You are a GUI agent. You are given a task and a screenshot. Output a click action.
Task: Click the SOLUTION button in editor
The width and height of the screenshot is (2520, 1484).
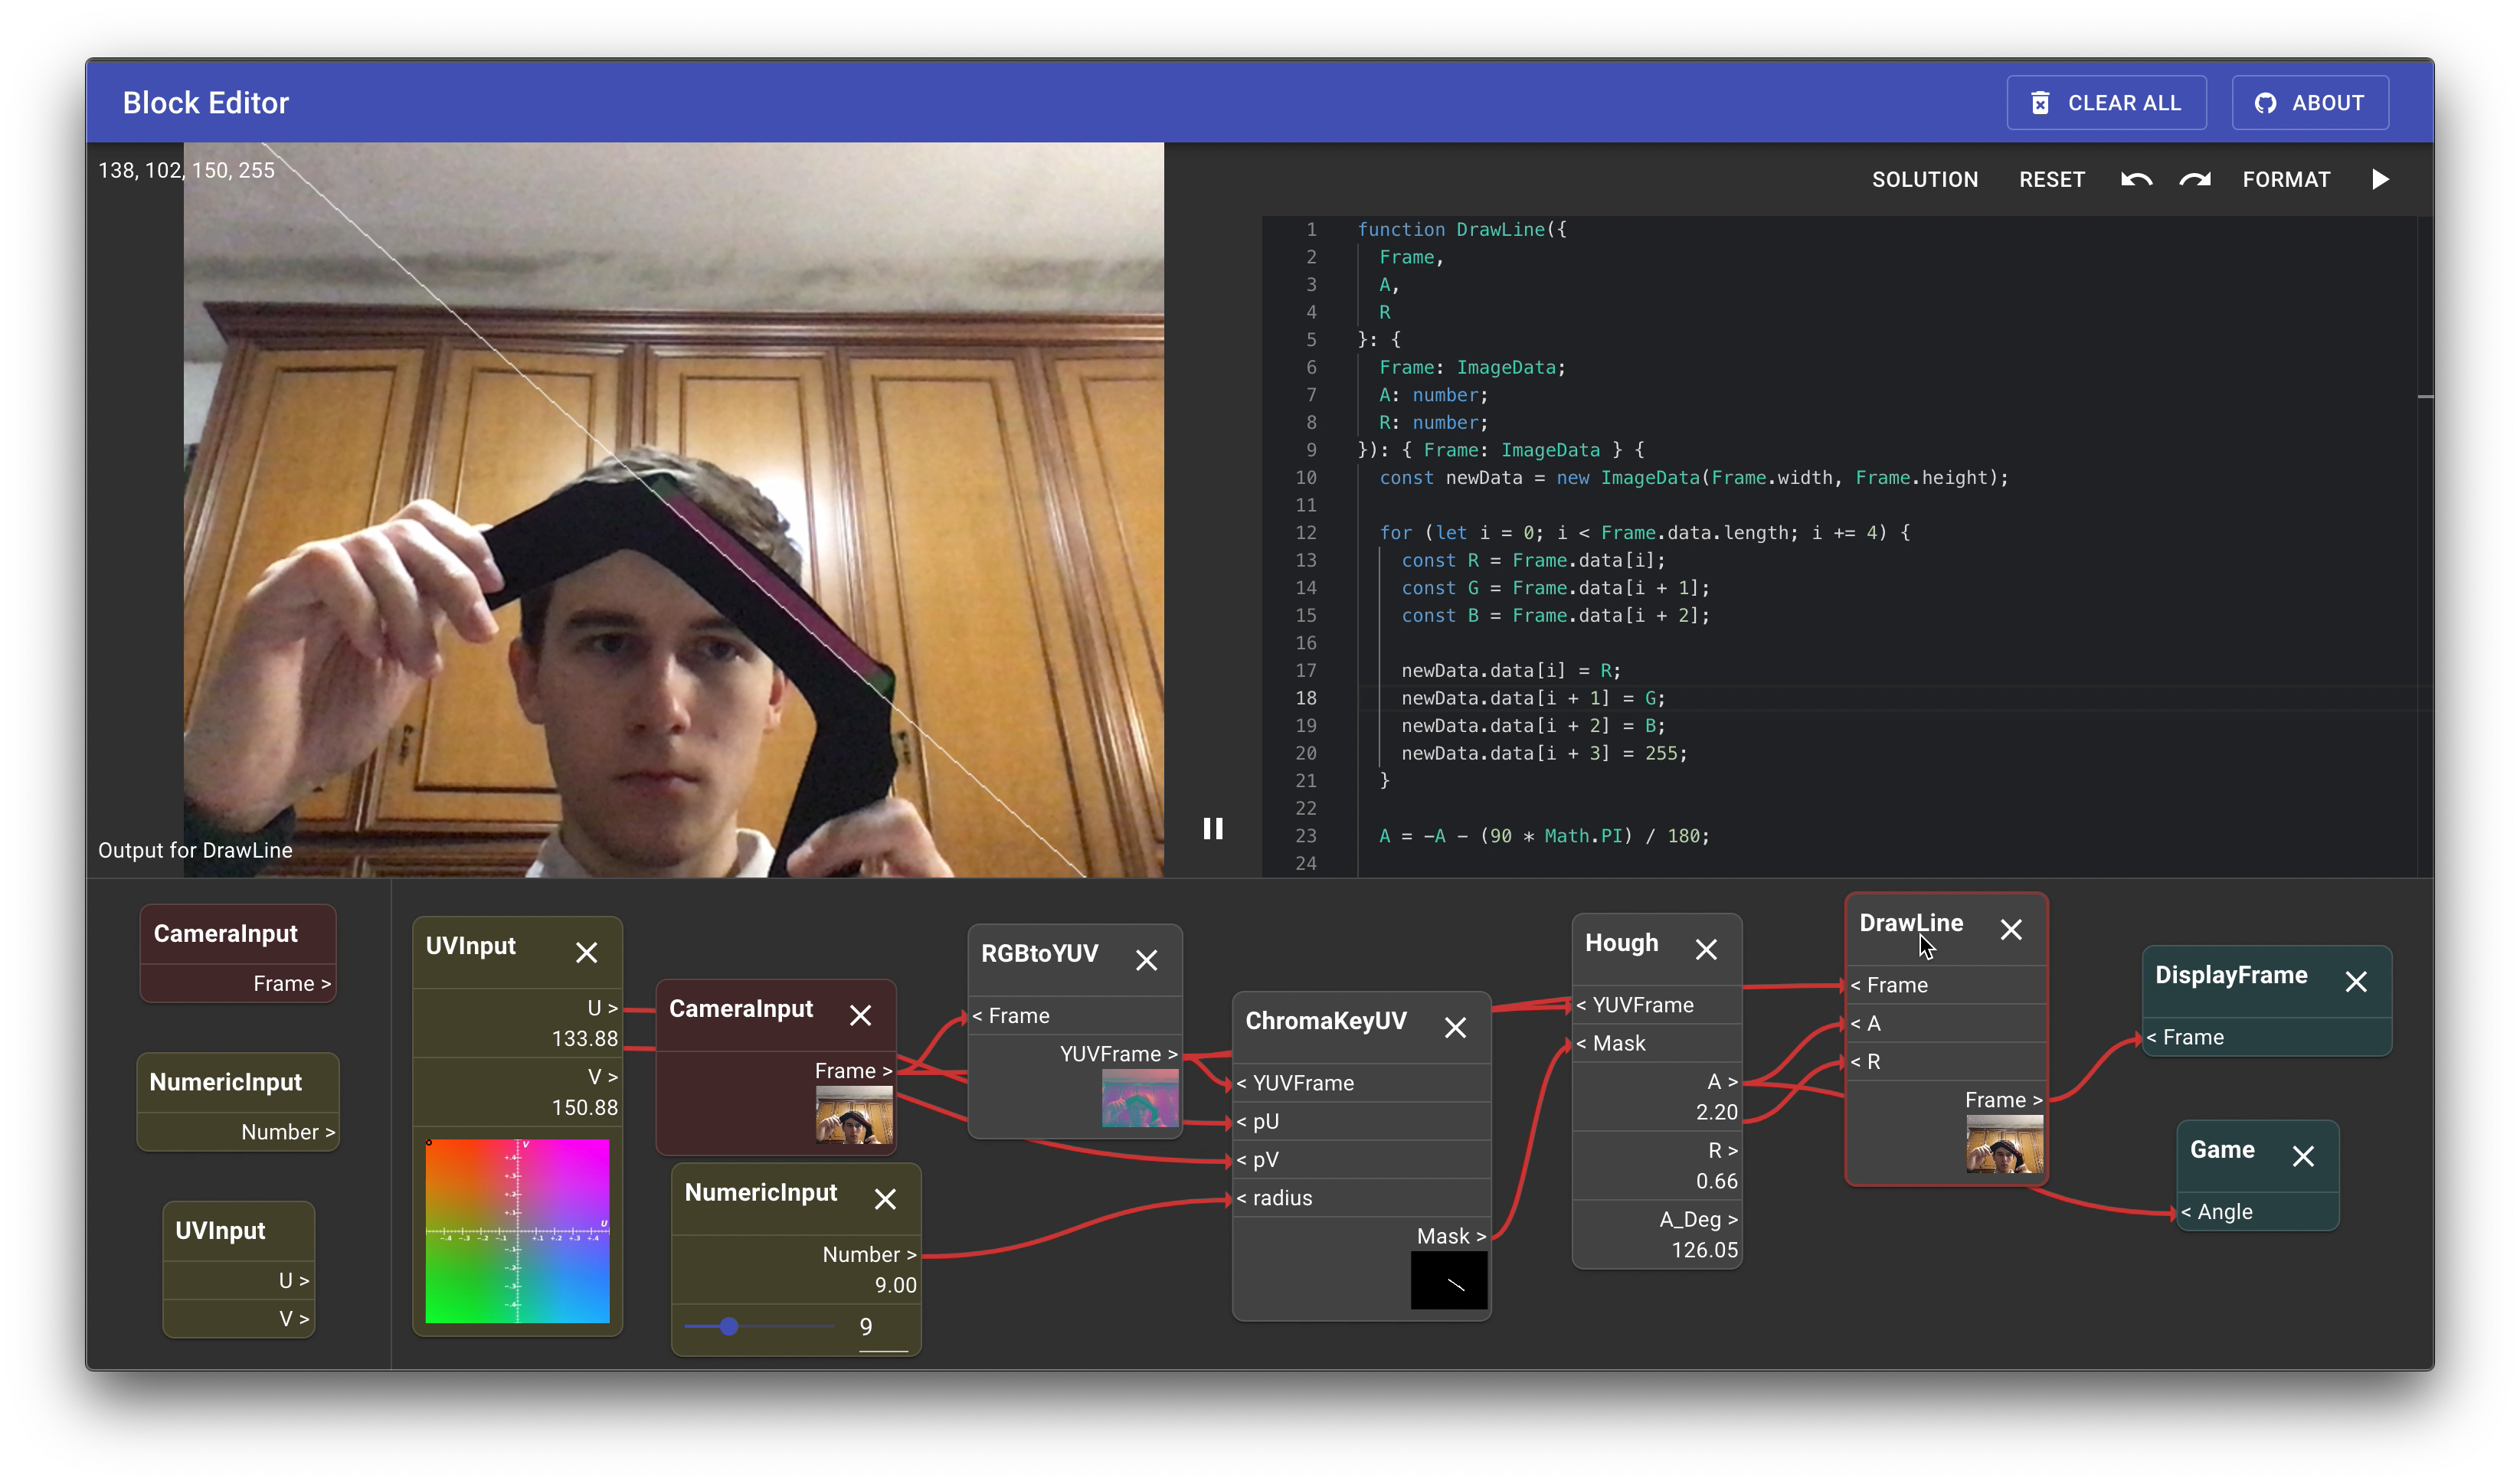pyautogui.click(x=1924, y=178)
